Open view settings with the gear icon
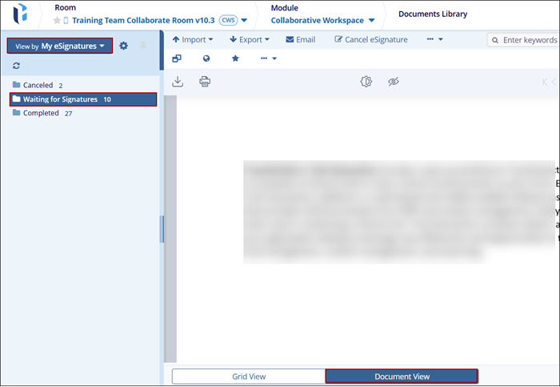 [x=123, y=46]
